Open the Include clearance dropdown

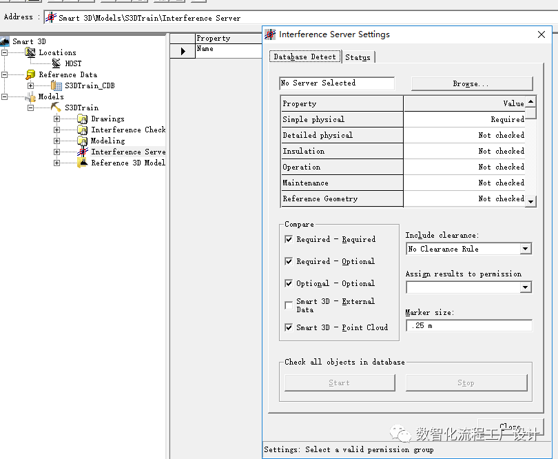[x=525, y=249]
